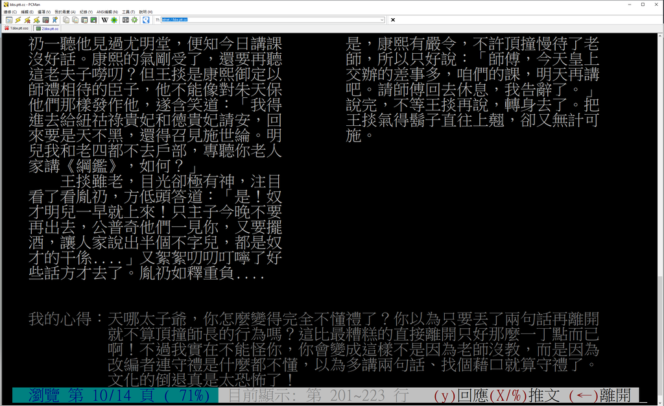Open the ANSI編輯(N) menu
Viewport: 664px width, 406px height.
tap(107, 12)
